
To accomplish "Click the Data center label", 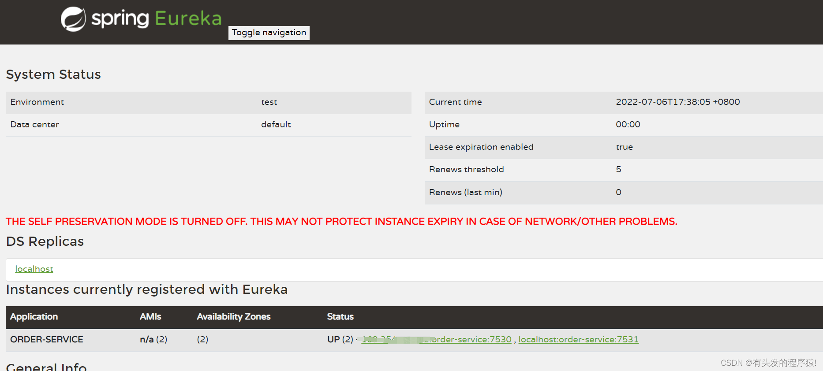I will pos(34,124).
